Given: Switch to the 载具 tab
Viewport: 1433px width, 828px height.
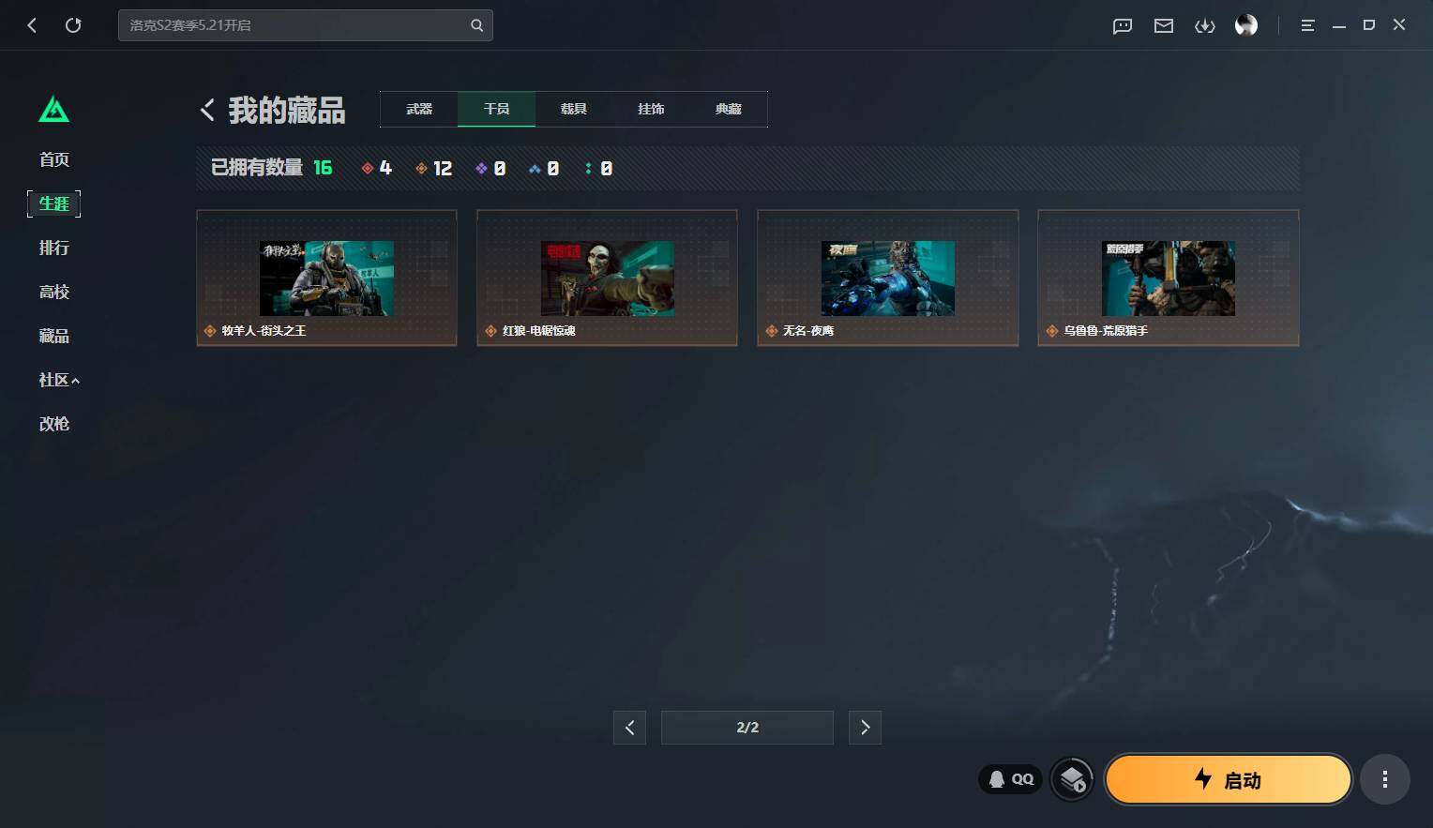Looking at the screenshot, I should tap(574, 109).
